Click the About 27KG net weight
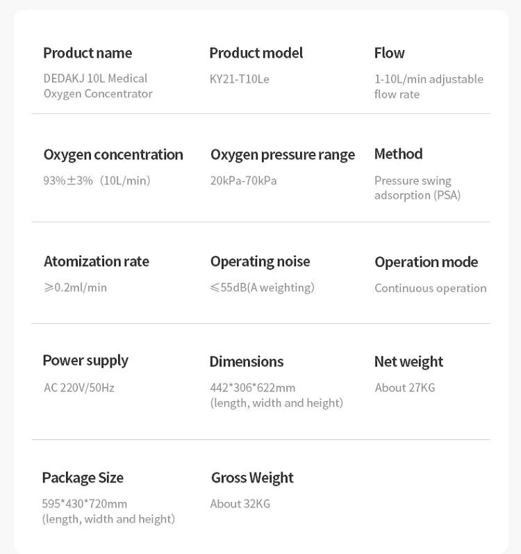This screenshot has width=521, height=554. pyautogui.click(x=405, y=388)
